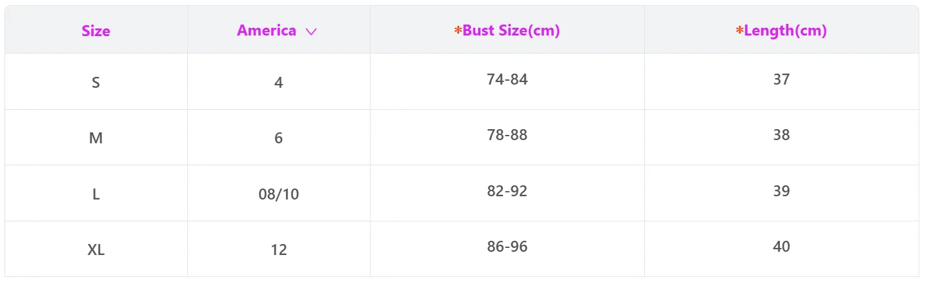Viewport: 929px width, 286px height.
Task: Select the length value 37
Action: 782,79
